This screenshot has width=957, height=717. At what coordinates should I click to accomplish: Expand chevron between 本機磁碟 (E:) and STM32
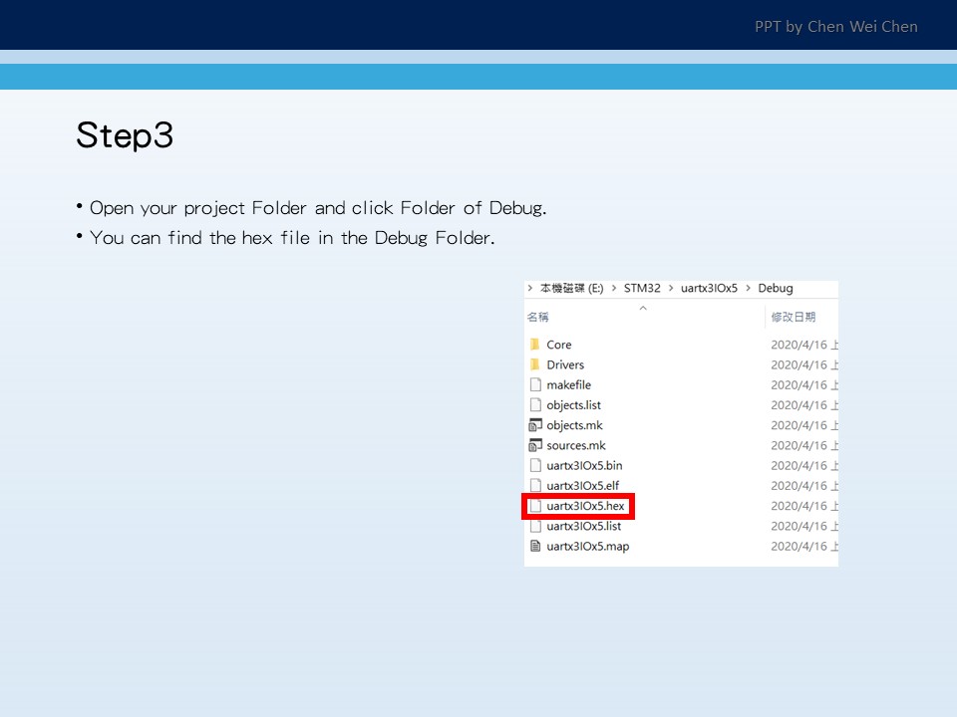click(614, 288)
